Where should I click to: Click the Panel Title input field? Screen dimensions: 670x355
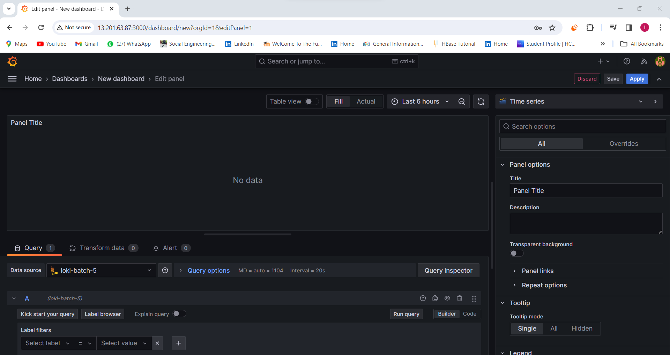[586, 191]
